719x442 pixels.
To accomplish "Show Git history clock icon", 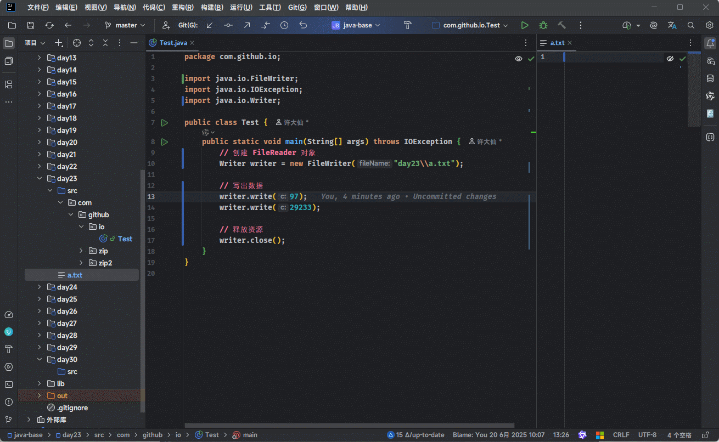I will tap(284, 25).
